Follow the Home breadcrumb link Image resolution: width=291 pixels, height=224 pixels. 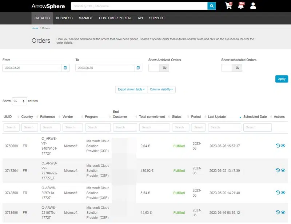[x=35, y=28]
